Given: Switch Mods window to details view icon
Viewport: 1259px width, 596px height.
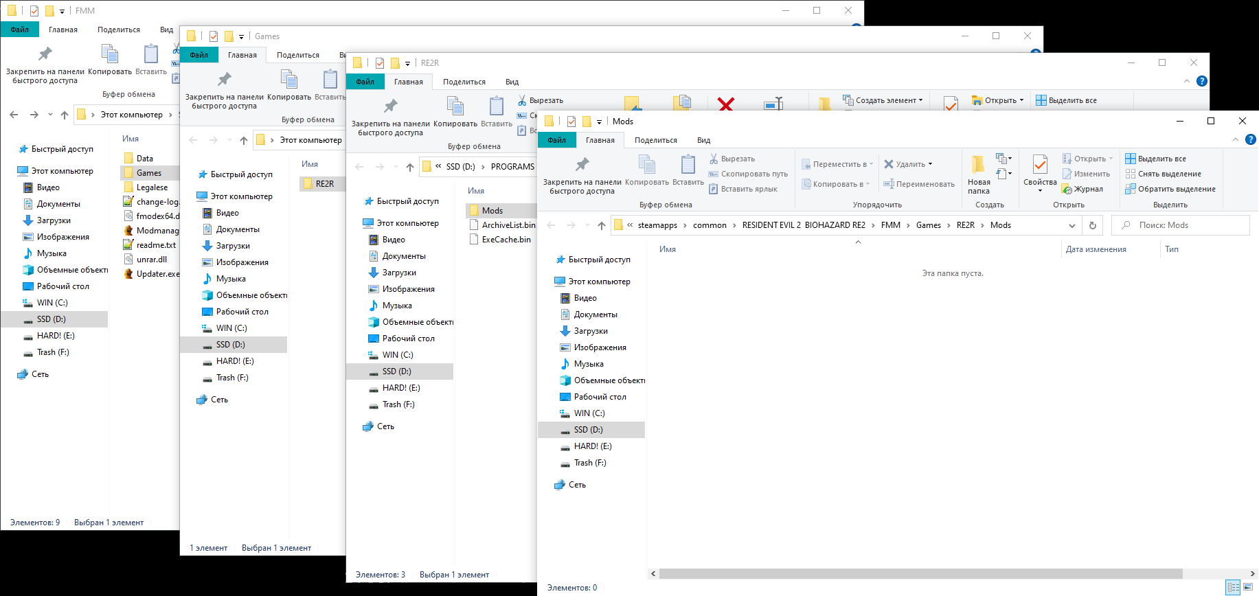Looking at the screenshot, I should (1234, 587).
